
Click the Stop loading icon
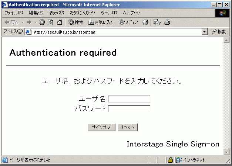click(42, 22)
